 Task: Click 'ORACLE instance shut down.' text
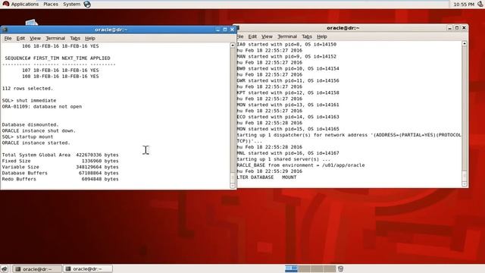click(x=39, y=131)
